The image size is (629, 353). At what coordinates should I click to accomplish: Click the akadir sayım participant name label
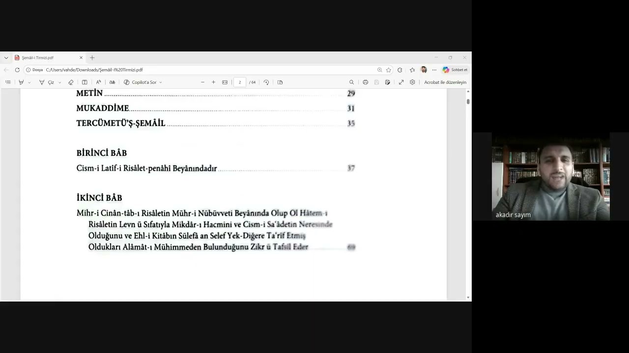(513, 215)
